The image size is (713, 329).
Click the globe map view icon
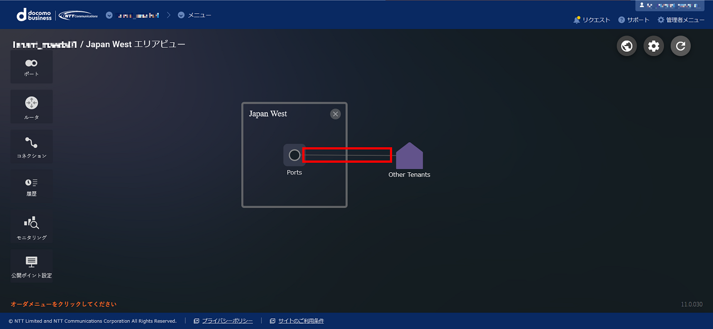[x=627, y=46]
